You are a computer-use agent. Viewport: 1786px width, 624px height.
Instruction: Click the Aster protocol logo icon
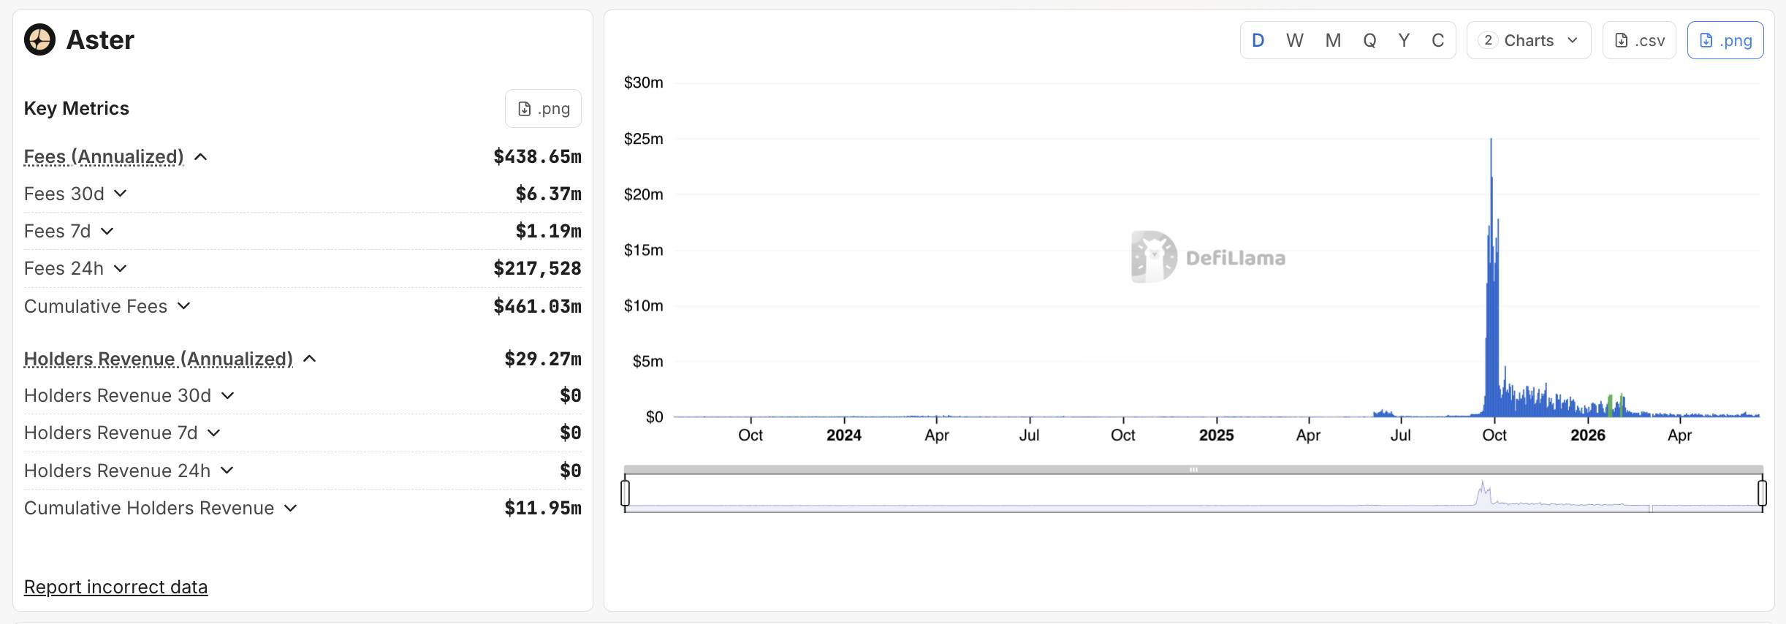(x=39, y=39)
